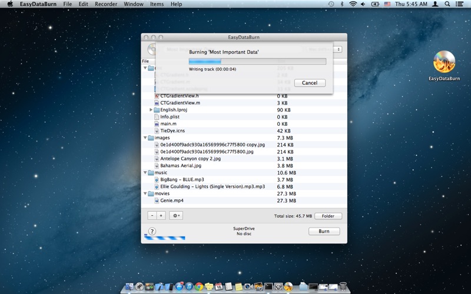Click the battery status icon
The height and width of the screenshot is (294, 471).
(375, 4)
